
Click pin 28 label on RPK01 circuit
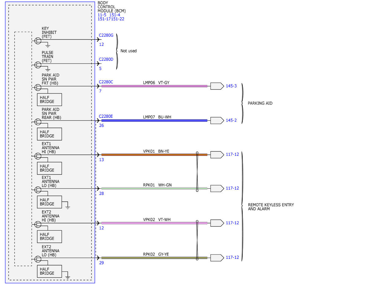point(102,194)
